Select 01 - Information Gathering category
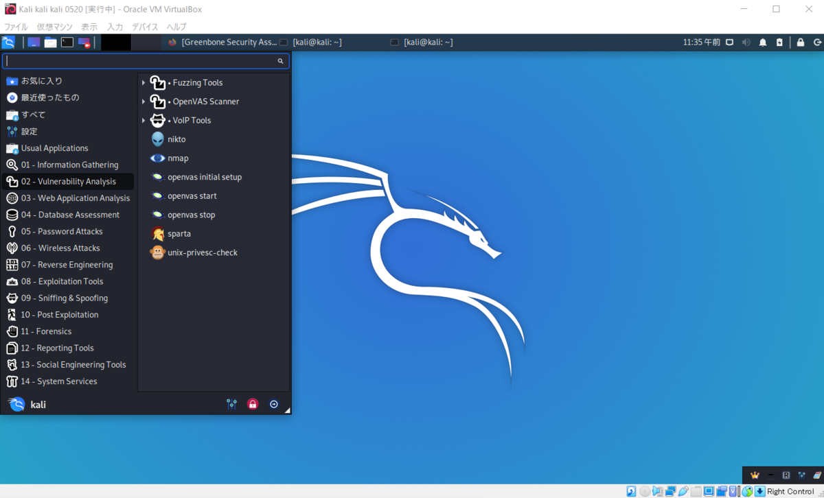Image resolution: width=824 pixels, height=498 pixels. click(x=69, y=165)
